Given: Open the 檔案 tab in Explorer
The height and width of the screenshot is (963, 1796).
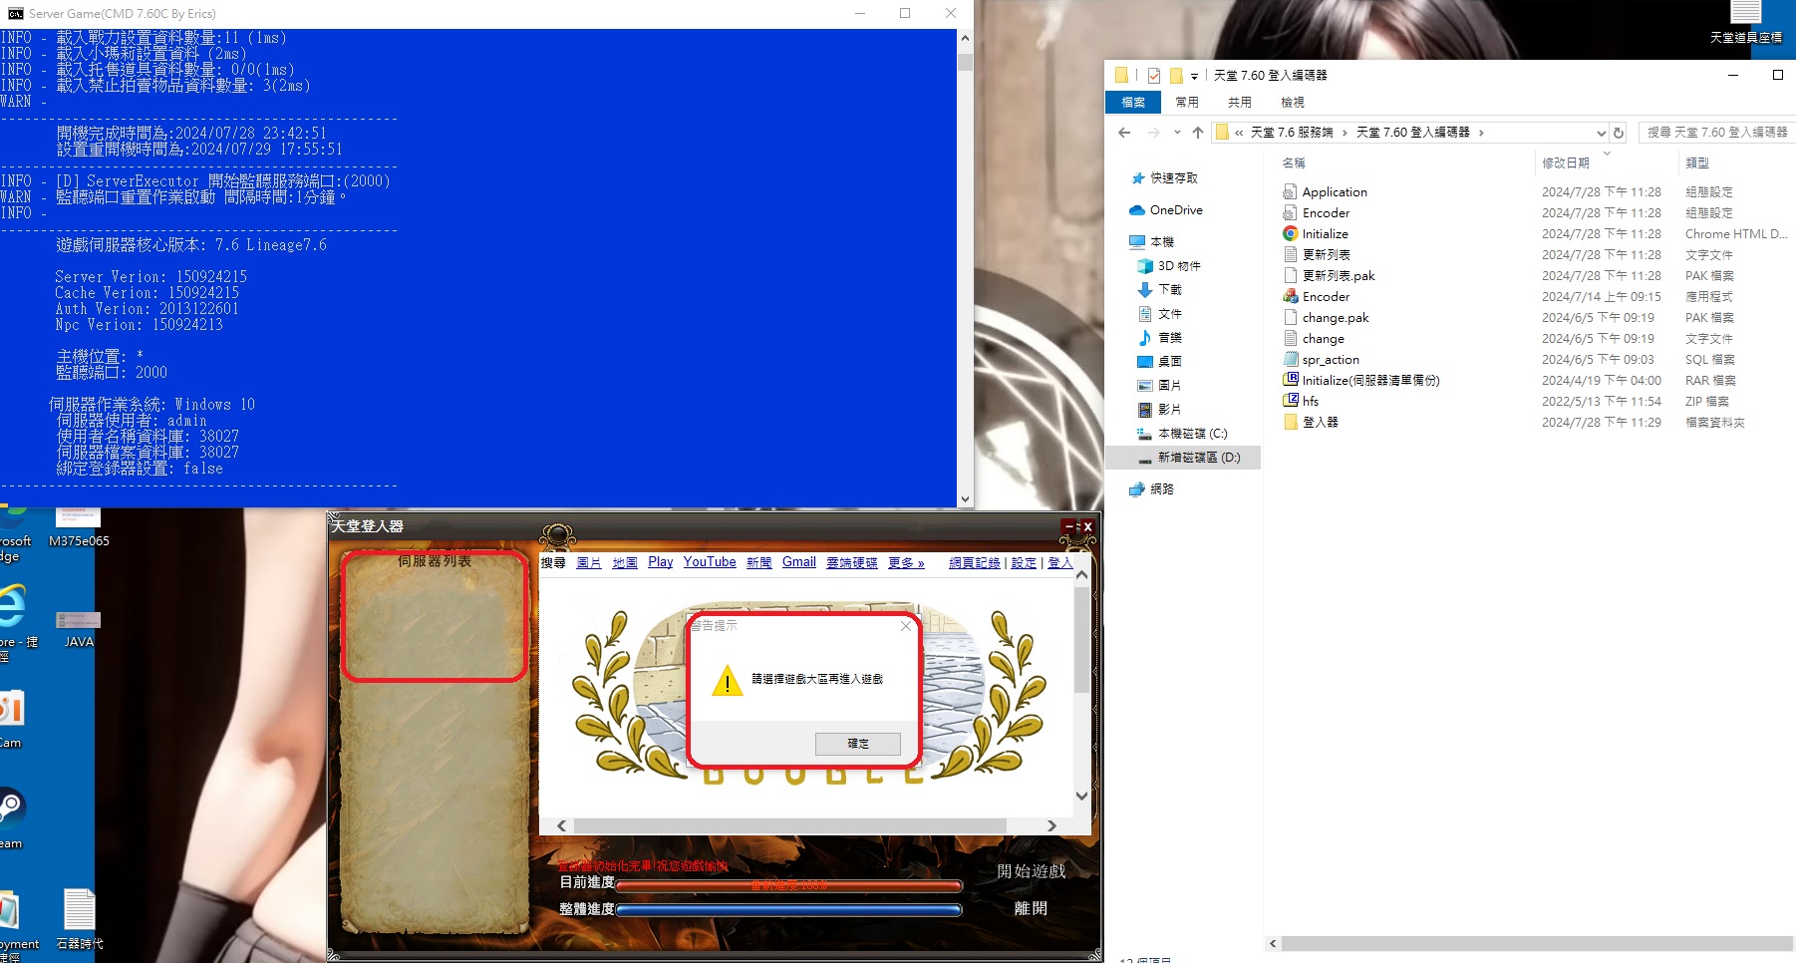Looking at the screenshot, I should 1133,102.
